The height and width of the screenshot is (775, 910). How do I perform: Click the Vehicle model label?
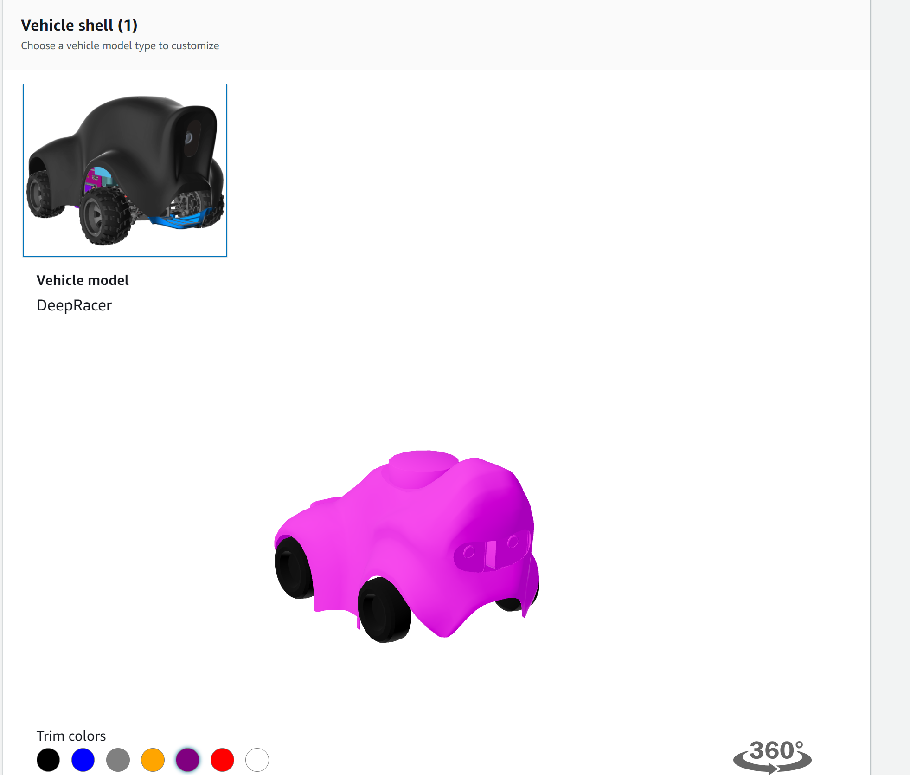83,280
